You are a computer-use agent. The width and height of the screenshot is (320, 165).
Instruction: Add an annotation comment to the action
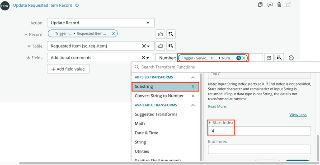pyautogui.click(x=270, y=5)
